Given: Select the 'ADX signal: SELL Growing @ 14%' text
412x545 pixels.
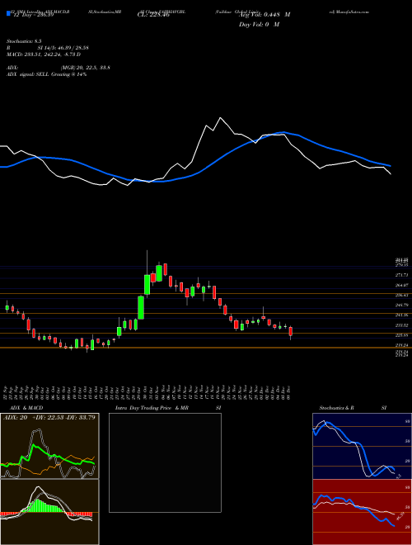Looking at the screenshot, I should [x=46, y=74].
